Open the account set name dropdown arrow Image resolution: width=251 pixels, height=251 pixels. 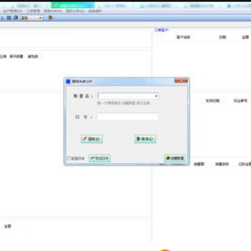[156, 96]
